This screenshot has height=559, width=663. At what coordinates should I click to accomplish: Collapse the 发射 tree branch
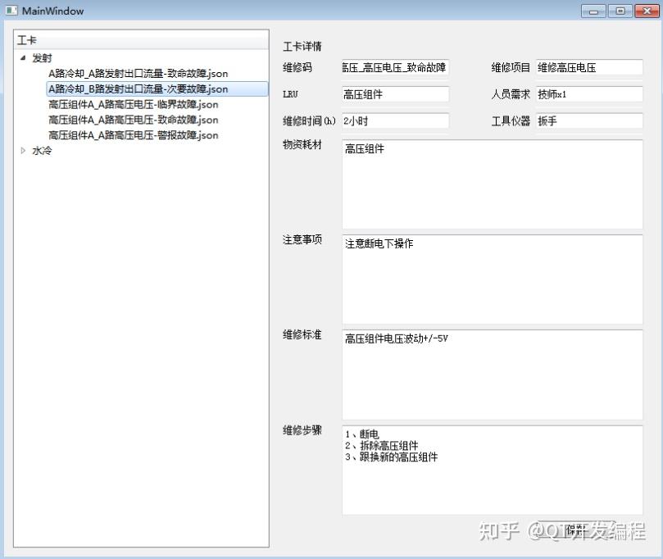tap(22, 57)
